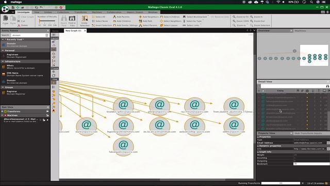Click the Copy icon in the ribbon
The image size is (330, 186).
coord(6,20)
